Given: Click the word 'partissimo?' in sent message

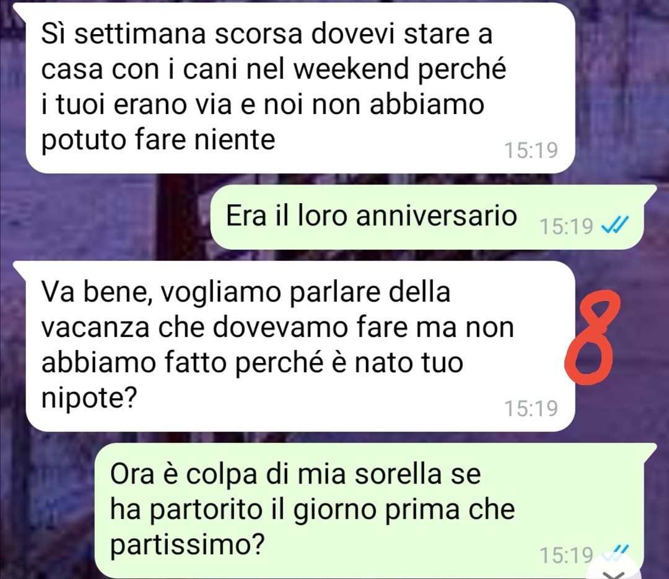Looking at the screenshot, I should (188, 546).
